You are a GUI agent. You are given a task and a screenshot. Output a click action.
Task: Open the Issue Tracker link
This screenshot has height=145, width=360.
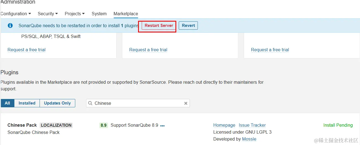(x=252, y=125)
